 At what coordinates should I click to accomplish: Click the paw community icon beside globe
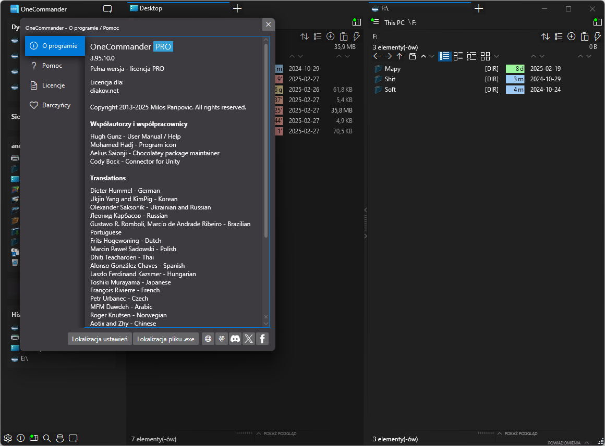tap(222, 339)
